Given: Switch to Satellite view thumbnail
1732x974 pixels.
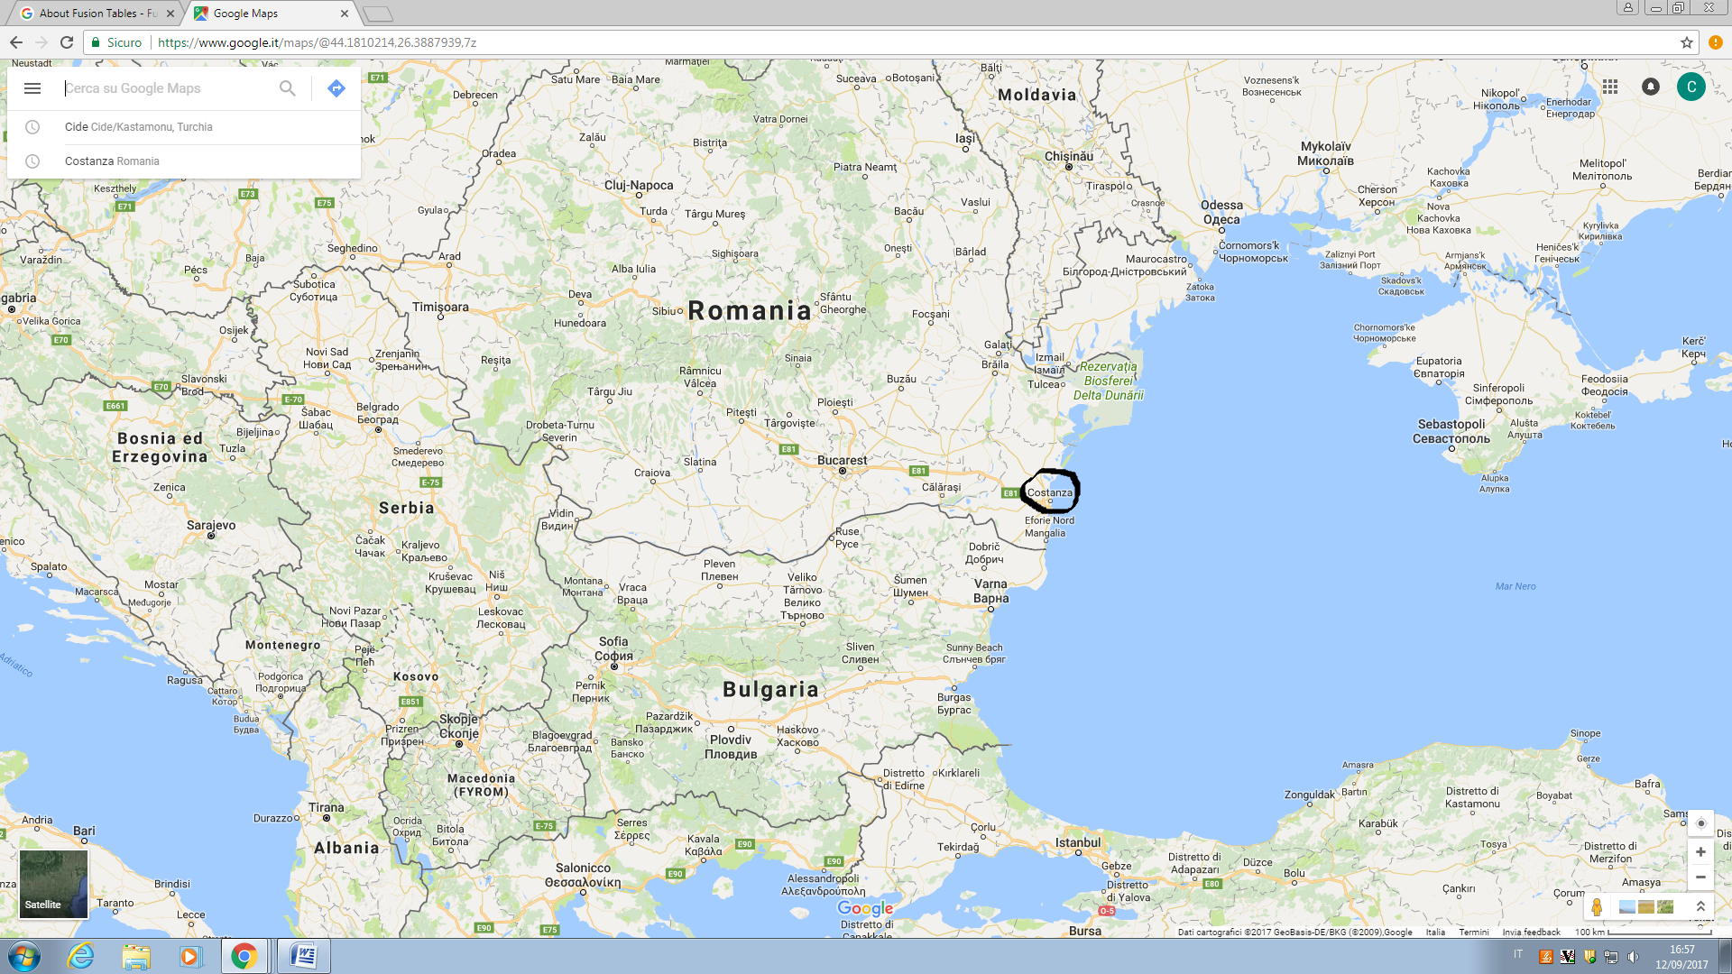Looking at the screenshot, I should pos(54,884).
